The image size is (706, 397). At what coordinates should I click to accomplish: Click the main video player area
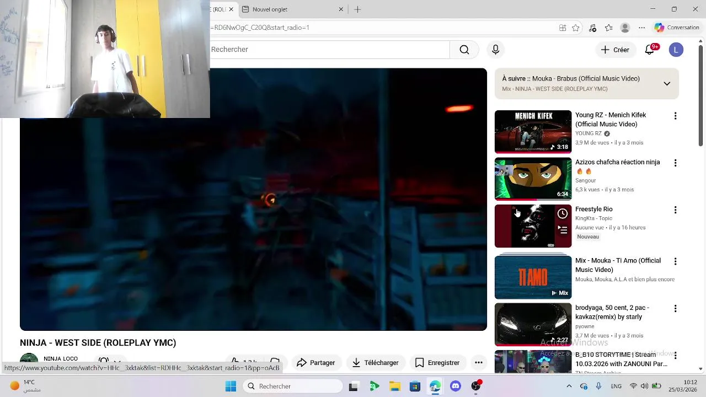coord(253,200)
